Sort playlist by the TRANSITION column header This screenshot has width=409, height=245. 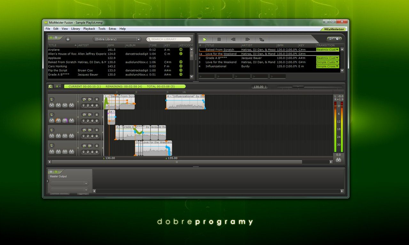click(x=330, y=45)
